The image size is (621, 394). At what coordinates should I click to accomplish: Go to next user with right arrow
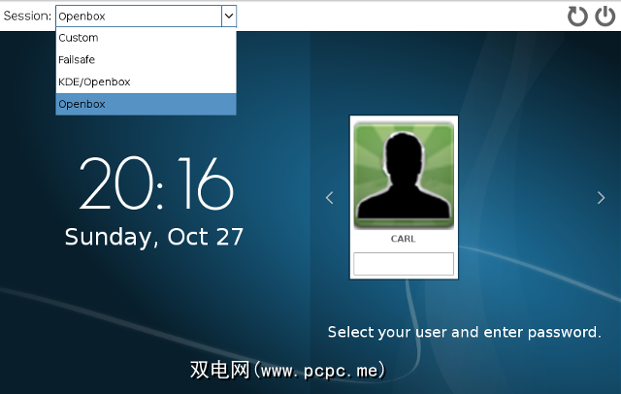(x=601, y=198)
